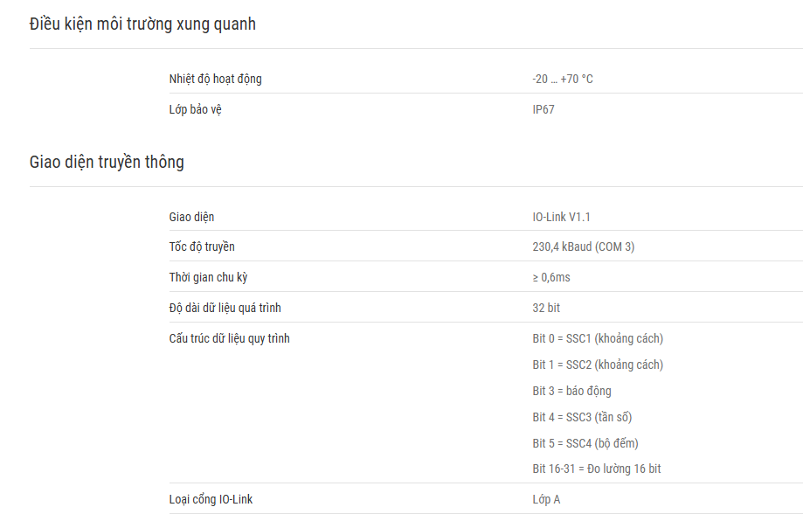Select the 'Thời gian chu kỳ' label
Image resolution: width=803 pixels, height=514 pixels.
pyautogui.click(x=208, y=278)
